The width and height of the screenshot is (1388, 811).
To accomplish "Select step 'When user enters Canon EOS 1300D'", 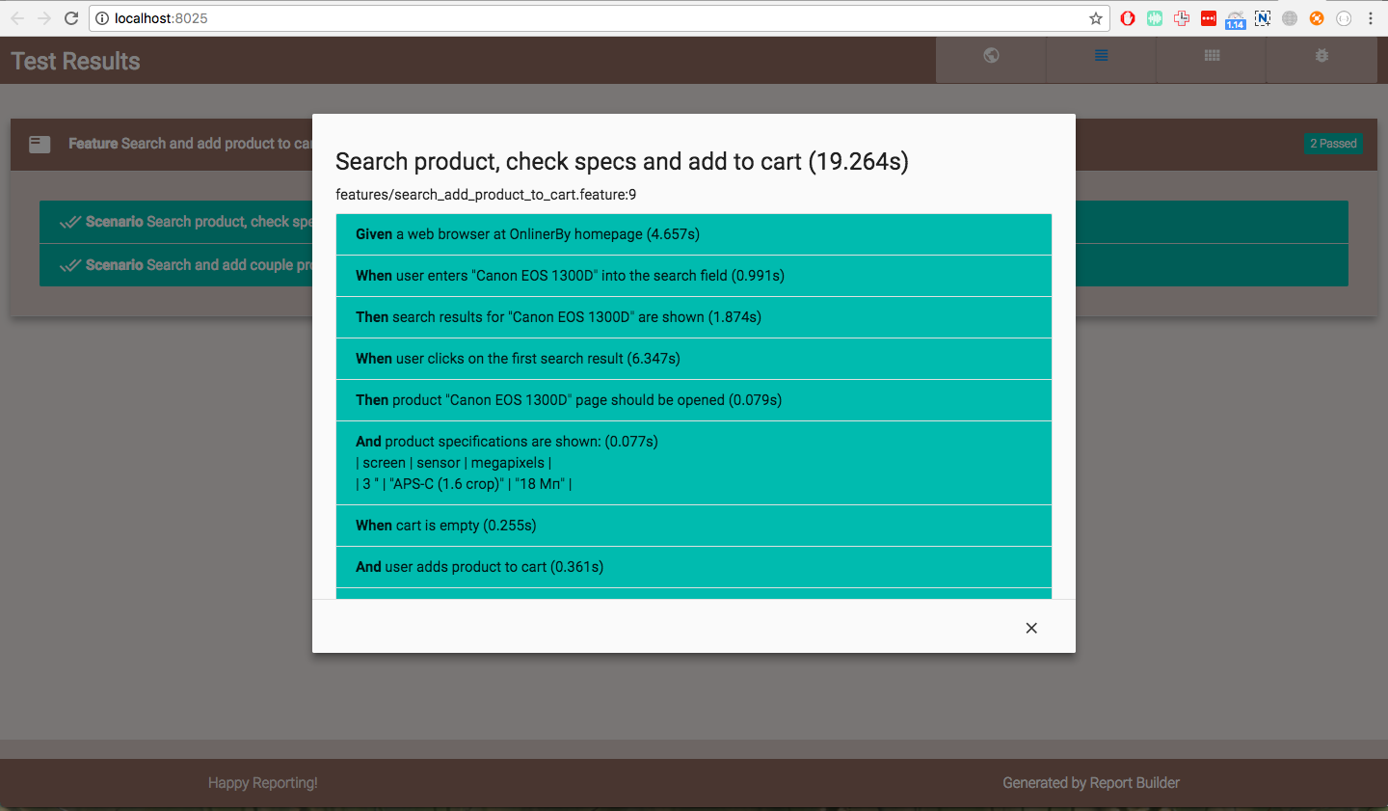I will [694, 276].
